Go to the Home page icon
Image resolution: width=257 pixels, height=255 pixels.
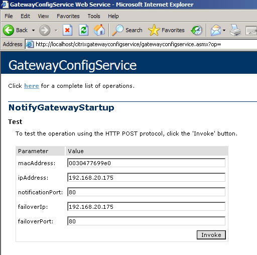(x=99, y=30)
